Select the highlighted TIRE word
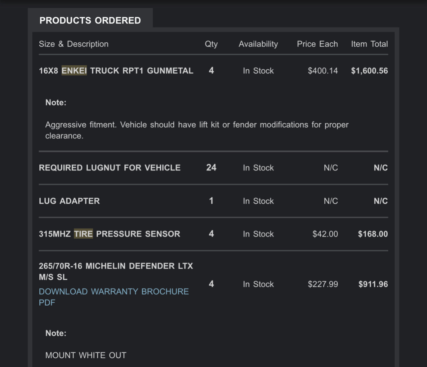Screen dimensions: 427x367 tap(83, 234)
